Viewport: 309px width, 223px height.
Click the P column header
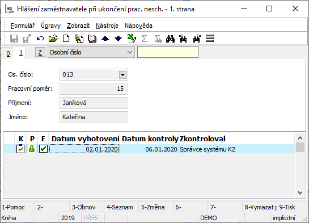point(32,139)
